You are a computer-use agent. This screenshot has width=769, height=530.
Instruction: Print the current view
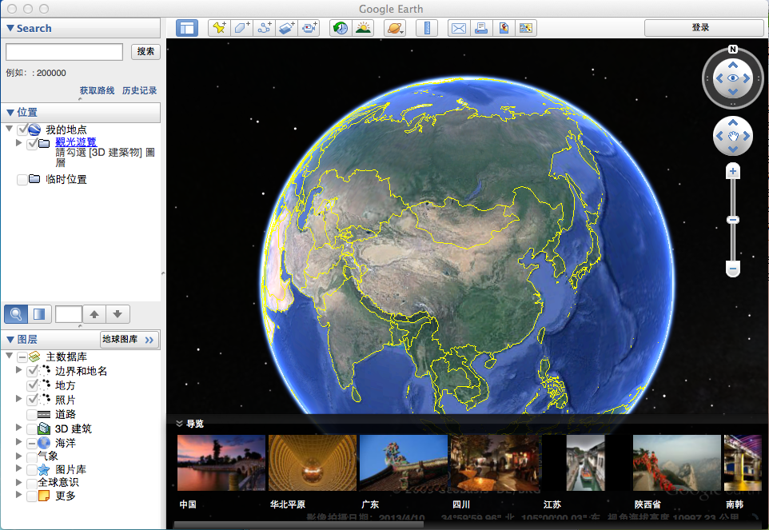481,28
